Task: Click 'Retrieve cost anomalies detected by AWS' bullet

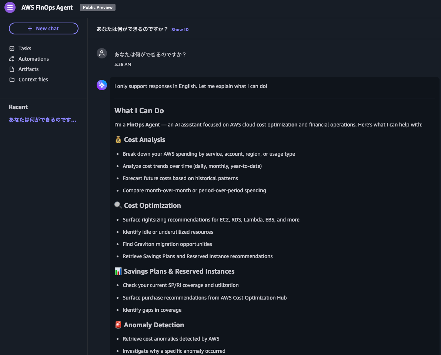Action: click(171, 339)
